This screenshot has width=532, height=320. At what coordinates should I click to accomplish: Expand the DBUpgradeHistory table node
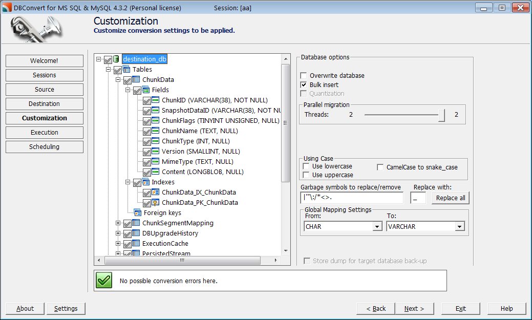118,233
